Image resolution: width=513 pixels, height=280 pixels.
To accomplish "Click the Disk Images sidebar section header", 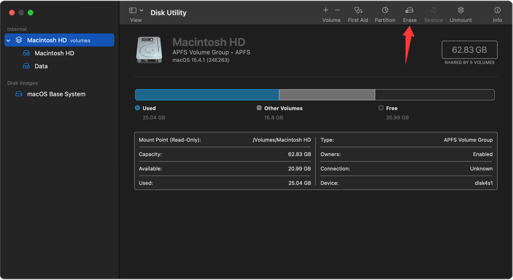I will (23, 83).
